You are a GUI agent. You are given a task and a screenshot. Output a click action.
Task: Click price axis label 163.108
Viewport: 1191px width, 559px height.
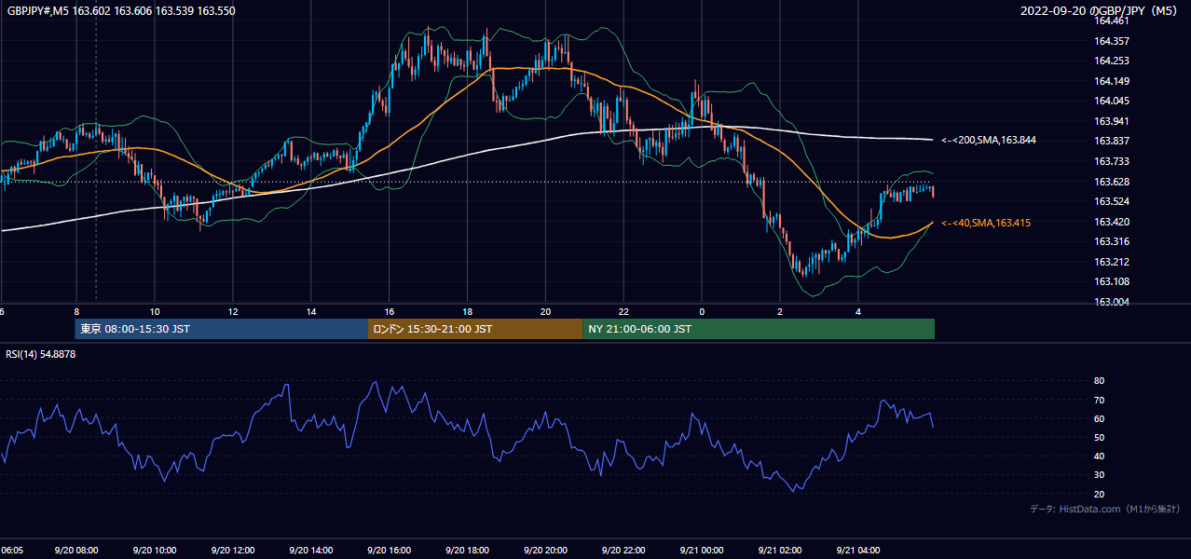(x=1114, y=281)
